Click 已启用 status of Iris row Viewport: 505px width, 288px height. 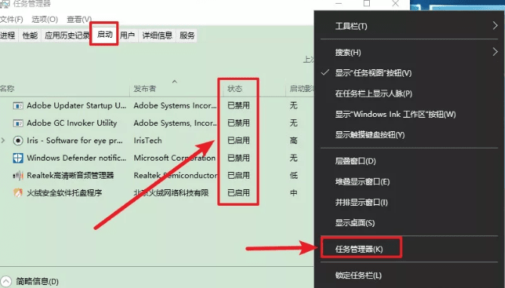(239, 141)
